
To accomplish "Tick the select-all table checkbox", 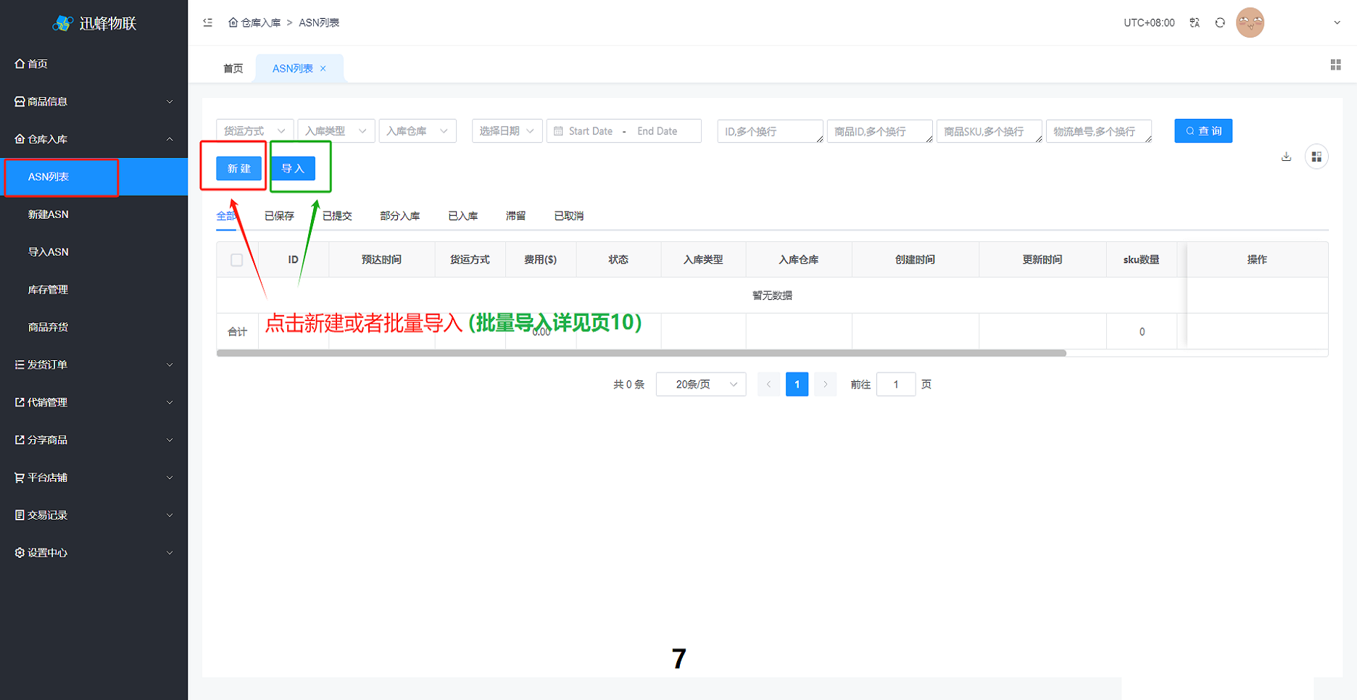I will (x=236, y=259).
